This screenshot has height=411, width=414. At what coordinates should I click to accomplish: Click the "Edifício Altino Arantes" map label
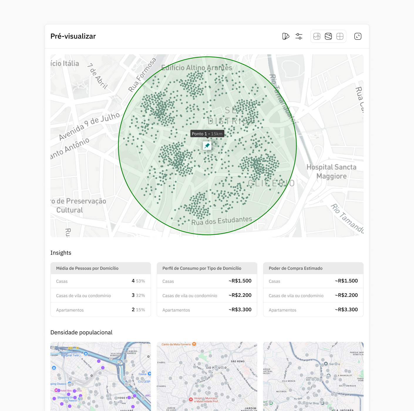[197, 68]
